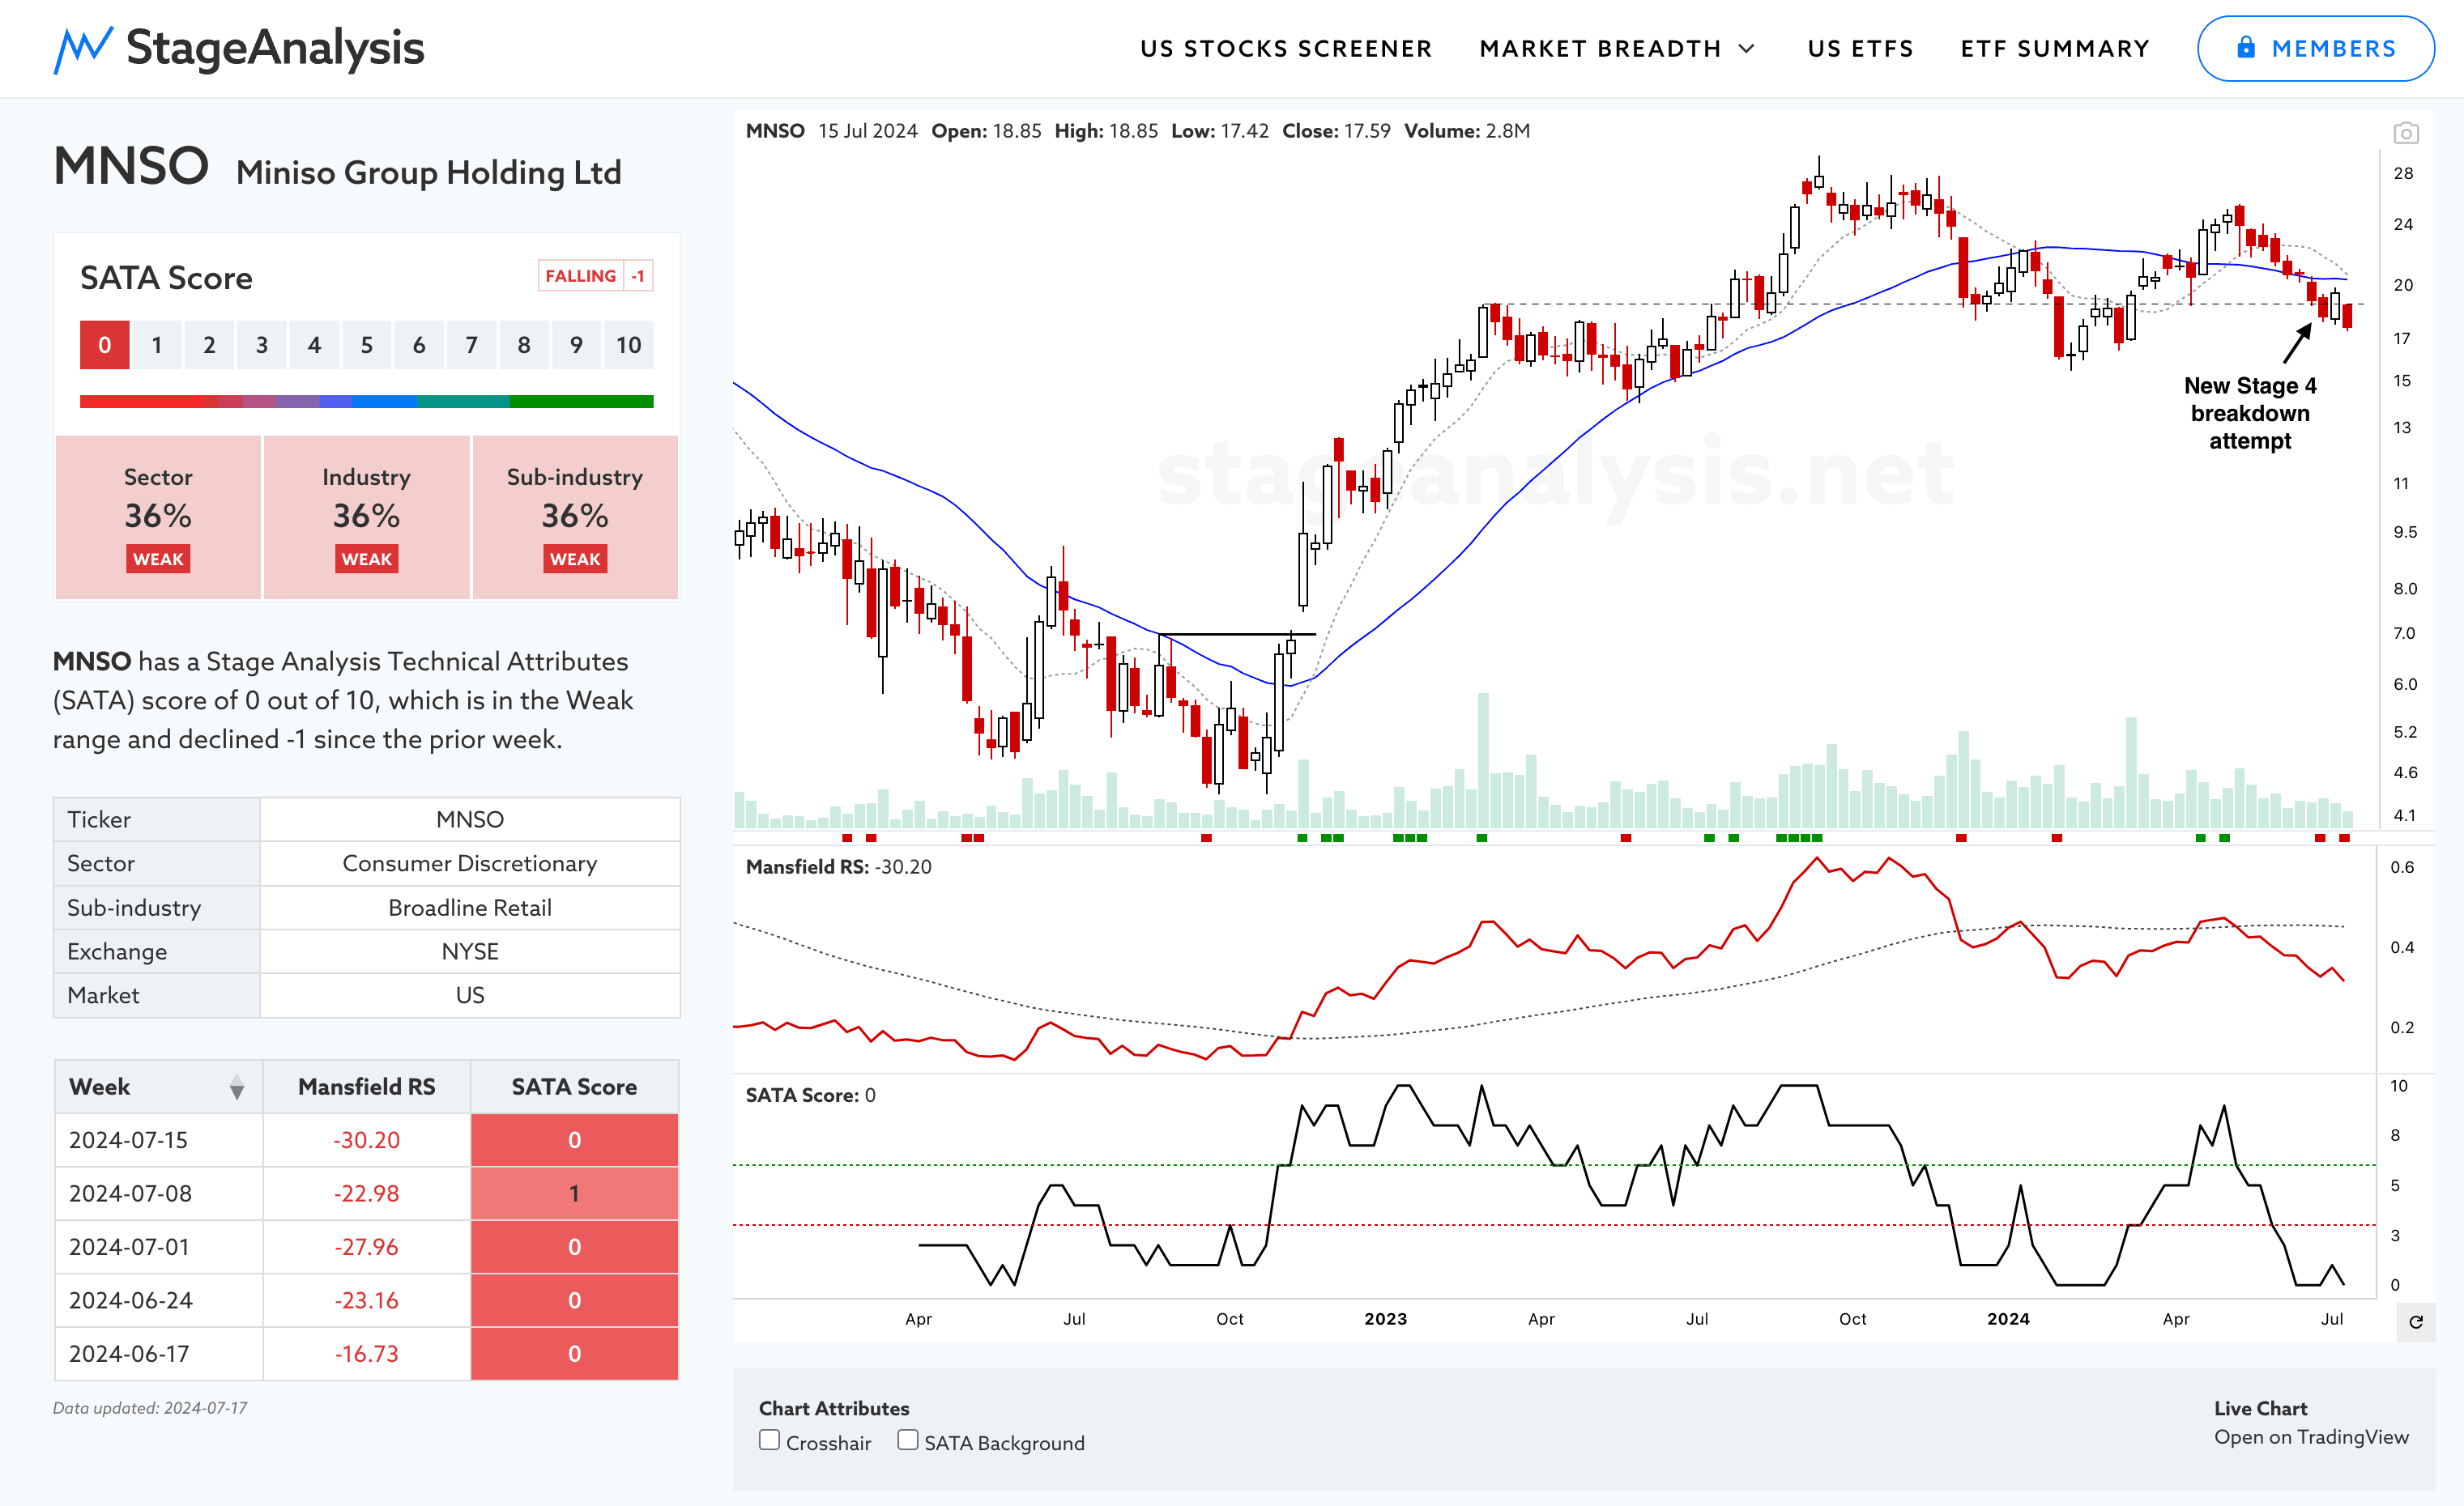Take chart snapshot with camera icon
The height and width of the screenshot is (1506, 2464).
[x=2406, y=133]
